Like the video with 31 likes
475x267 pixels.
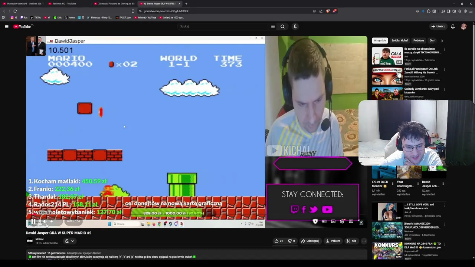point(279,241)
